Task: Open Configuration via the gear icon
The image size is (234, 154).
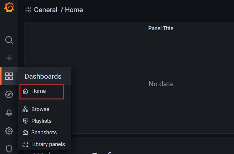Action: pos(9,131)
